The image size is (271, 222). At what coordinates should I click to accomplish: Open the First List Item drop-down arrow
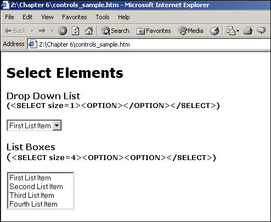pyautogui.click(x=57, y=126)
